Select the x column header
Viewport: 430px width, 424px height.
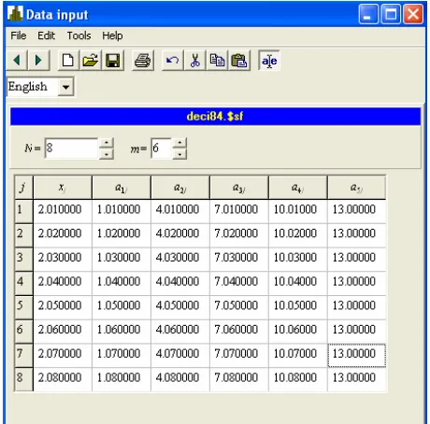(63, 188)
